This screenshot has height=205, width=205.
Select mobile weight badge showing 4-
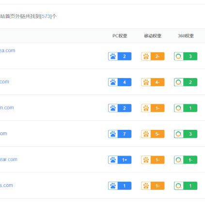coord(153,82)
